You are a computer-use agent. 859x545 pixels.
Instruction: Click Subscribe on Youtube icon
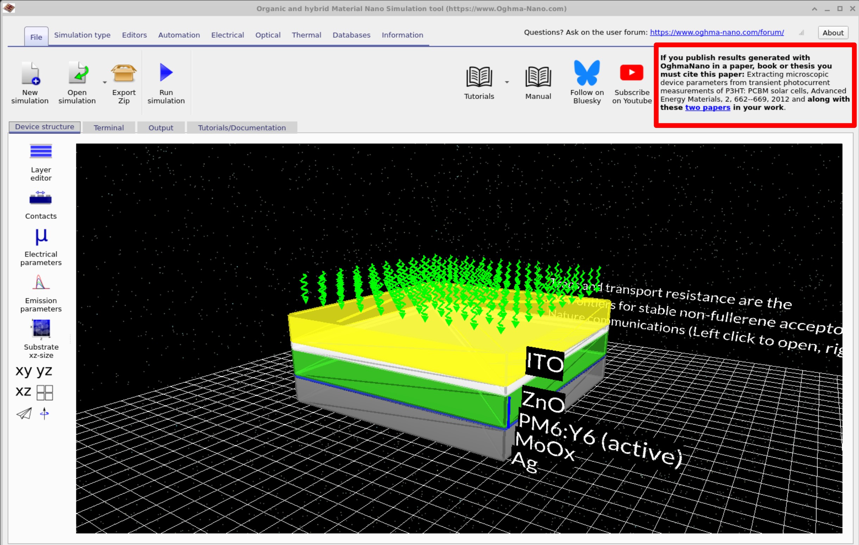632,73
